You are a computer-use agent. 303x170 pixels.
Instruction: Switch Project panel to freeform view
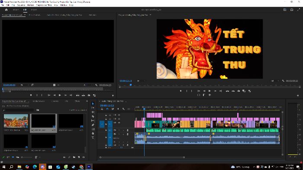pyautogui.click(x=18, y=157)
